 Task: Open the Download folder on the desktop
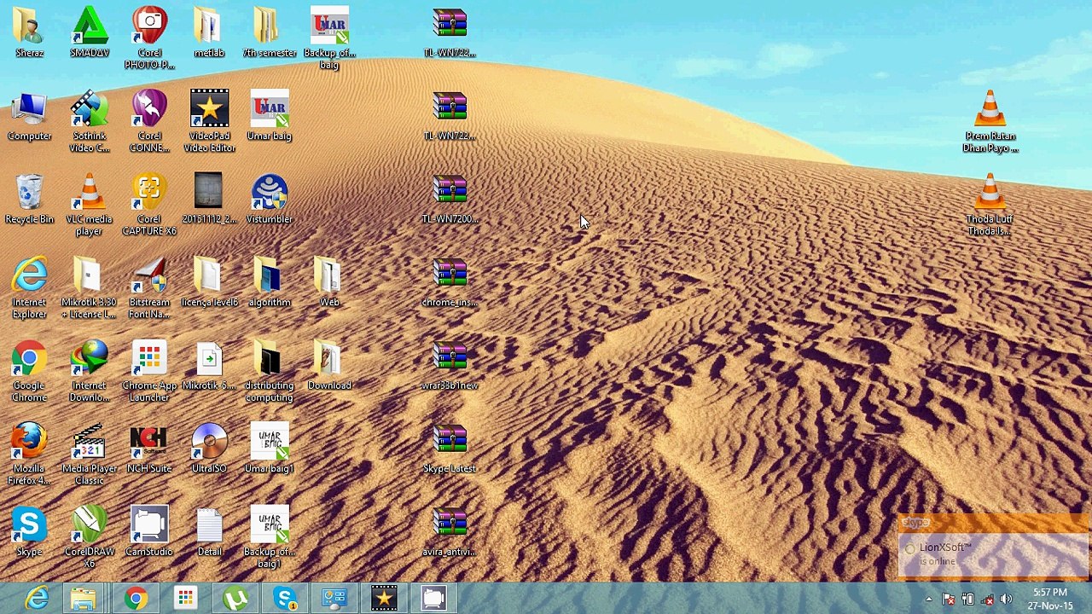(x=329, y=366)
